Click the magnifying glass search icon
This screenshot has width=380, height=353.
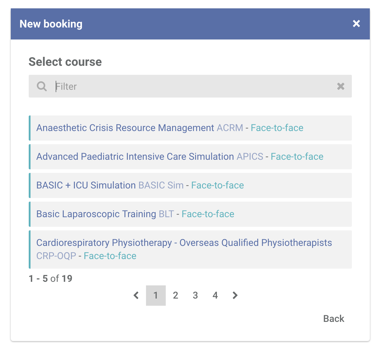(x=42, y=86)
